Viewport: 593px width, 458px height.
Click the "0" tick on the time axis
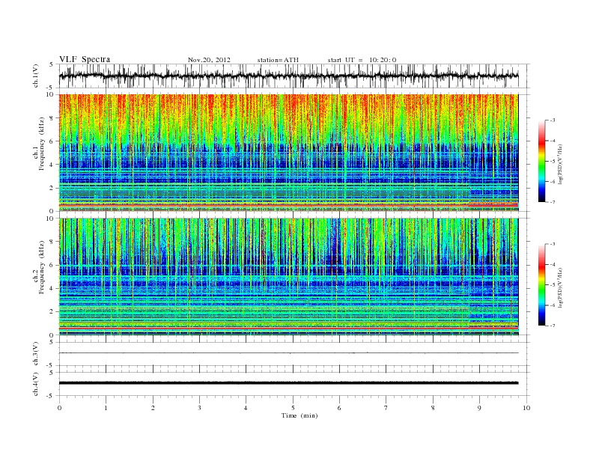pyautogui.click(x=59, y=408)
